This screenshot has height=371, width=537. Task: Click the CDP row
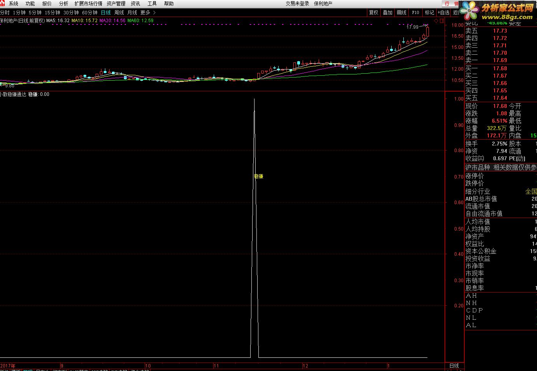point(501,310)
